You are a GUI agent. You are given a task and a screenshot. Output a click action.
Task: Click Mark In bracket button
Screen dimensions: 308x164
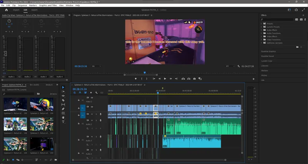point(141,79)
